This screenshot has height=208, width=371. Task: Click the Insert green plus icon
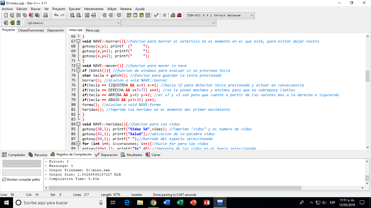pyautogui.click(x=12, y=23)
